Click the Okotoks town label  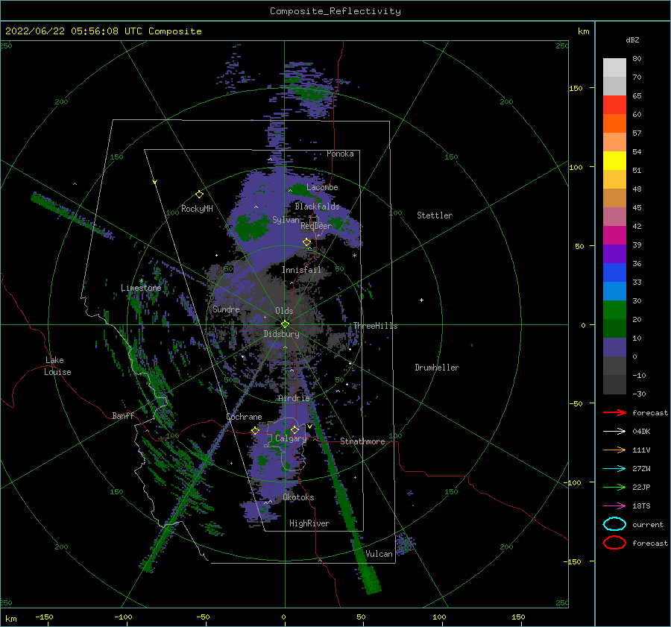pyautogui.click(x=298, y=497)
